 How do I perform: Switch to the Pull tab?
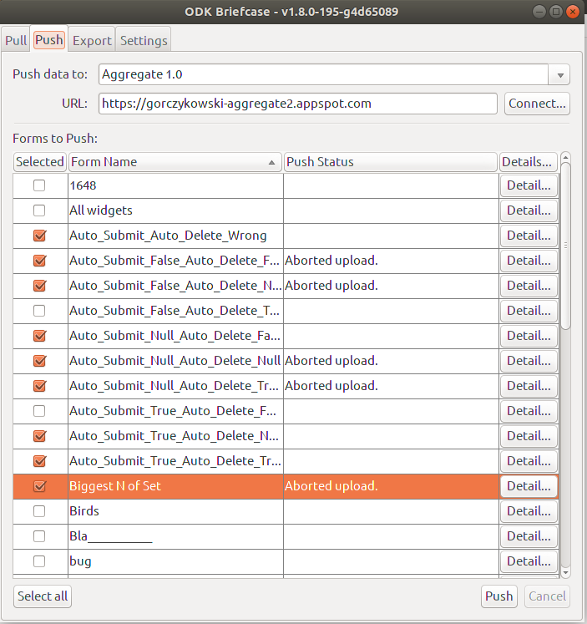(16, 40)
